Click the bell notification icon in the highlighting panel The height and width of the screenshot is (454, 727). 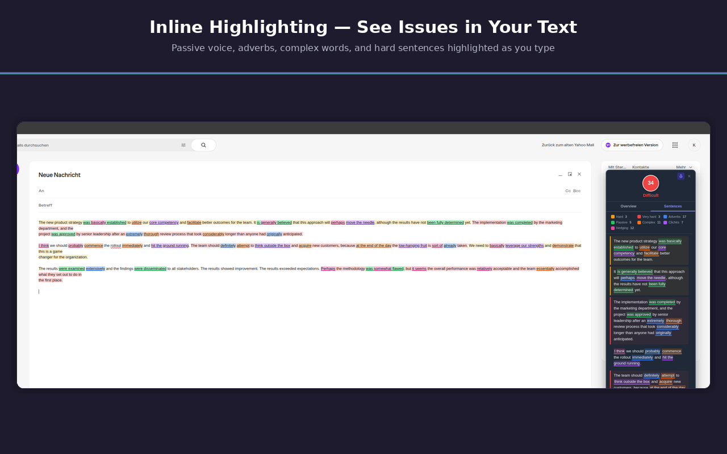point(681,176)
